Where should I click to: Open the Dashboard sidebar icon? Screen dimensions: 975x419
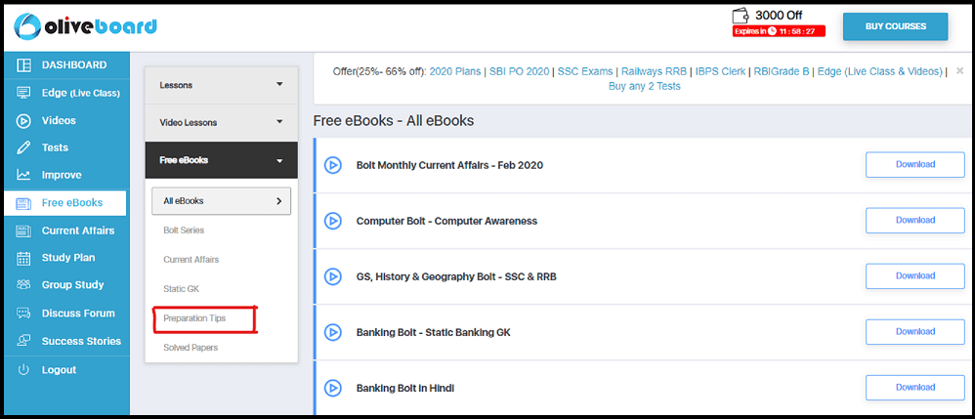(23, 65)
